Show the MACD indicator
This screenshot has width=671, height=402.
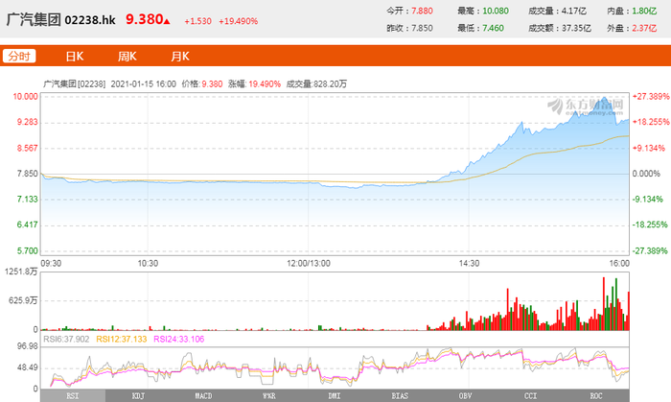click(203, 396)
